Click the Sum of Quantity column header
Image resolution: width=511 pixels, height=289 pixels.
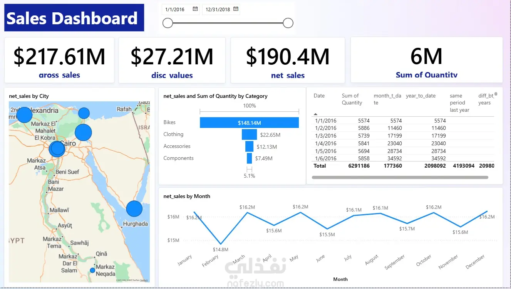tap(352, 99)
